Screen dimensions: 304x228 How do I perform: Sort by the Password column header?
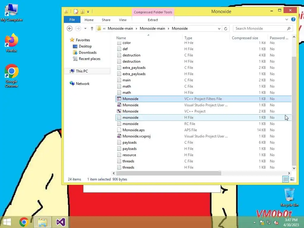[279, 38]
